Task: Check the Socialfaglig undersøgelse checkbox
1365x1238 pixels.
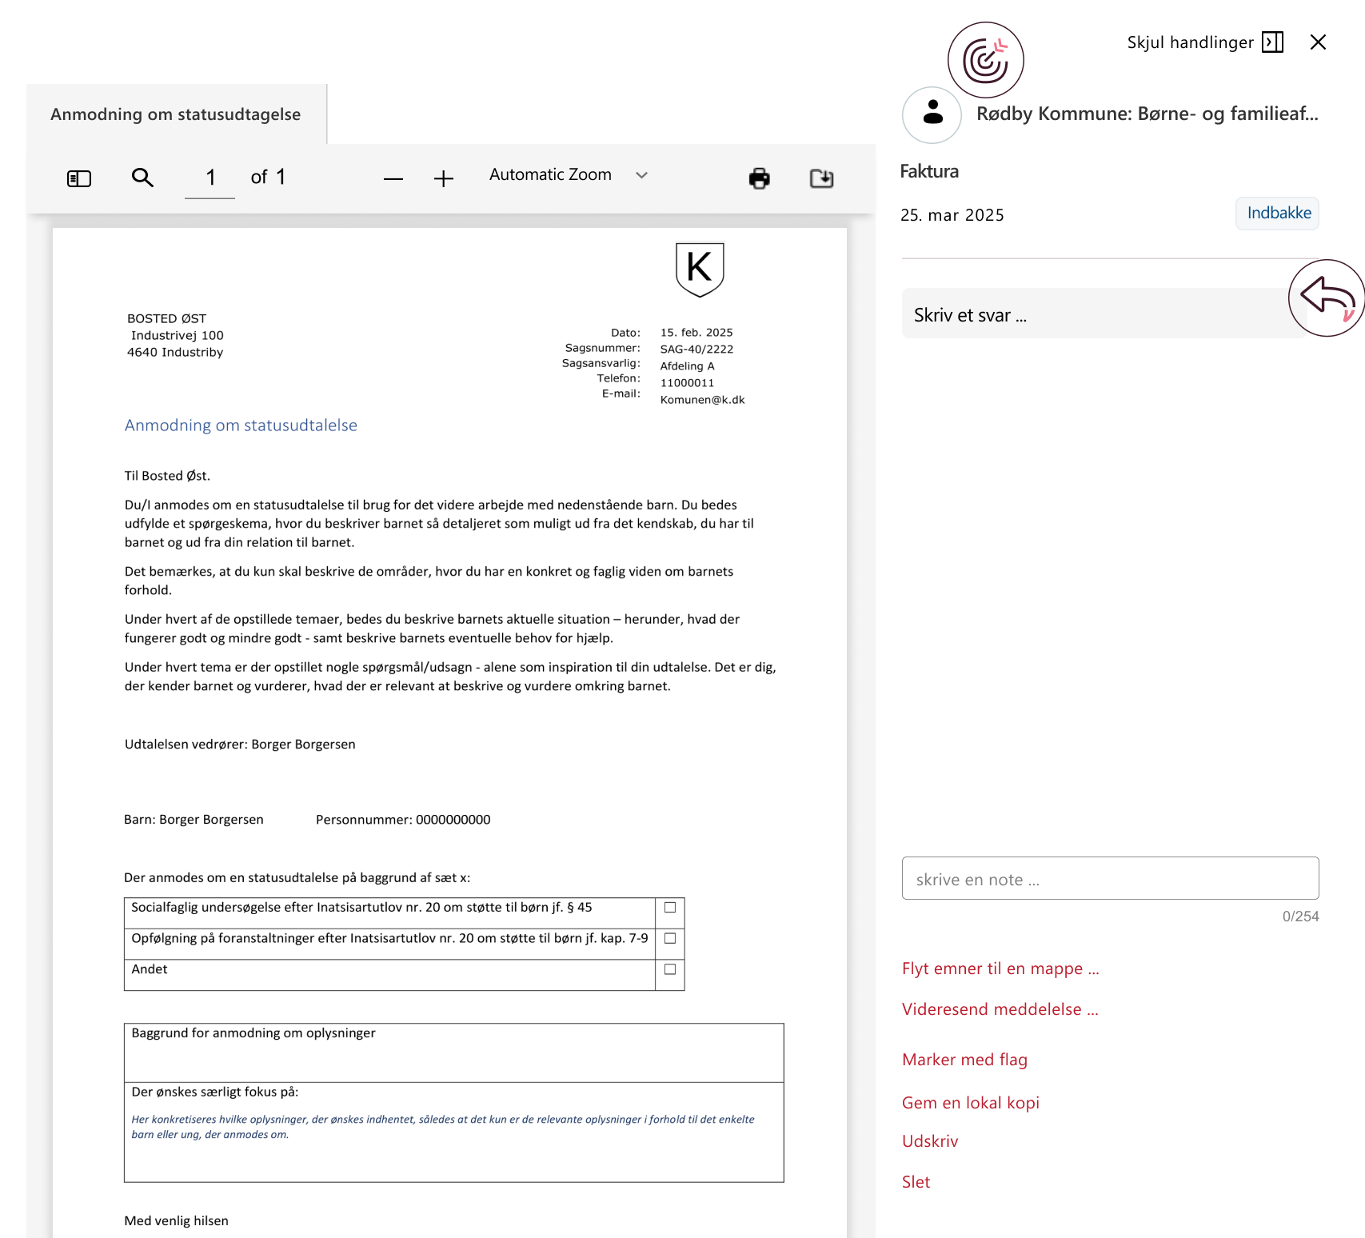Action: click(670, 908)
